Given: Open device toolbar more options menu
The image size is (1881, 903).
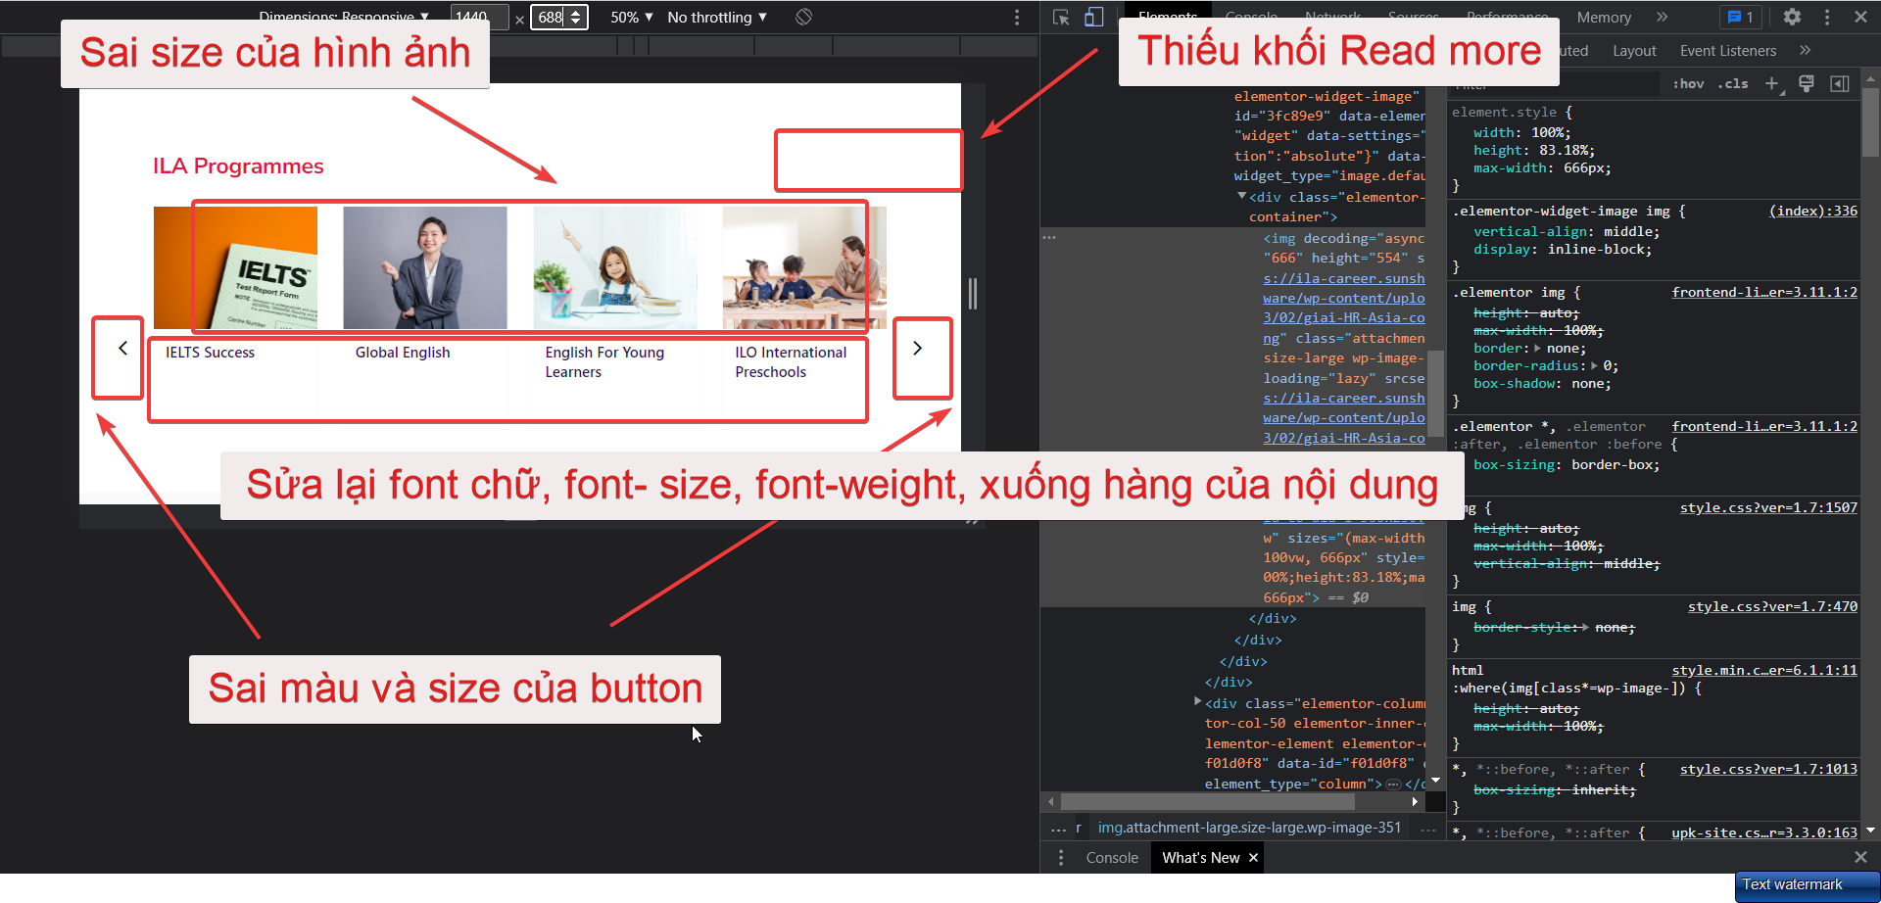Looking at the screenshot, I should point(1017,17).
